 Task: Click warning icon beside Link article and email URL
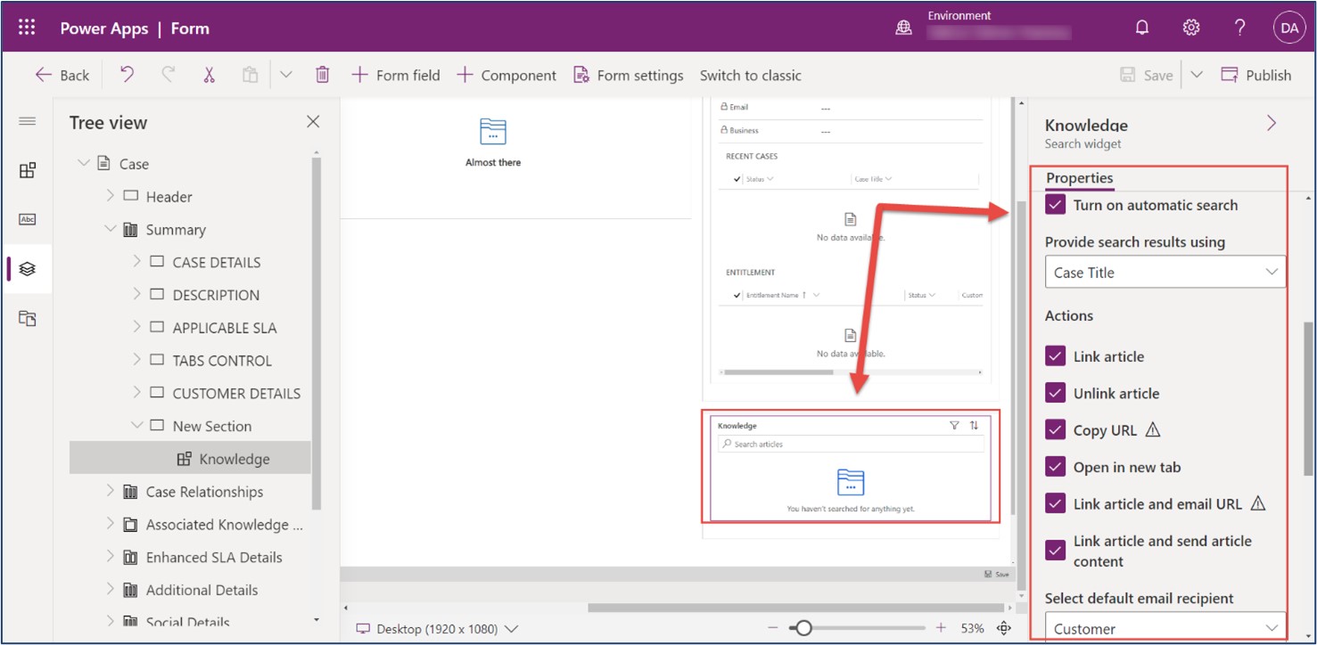1258,504
